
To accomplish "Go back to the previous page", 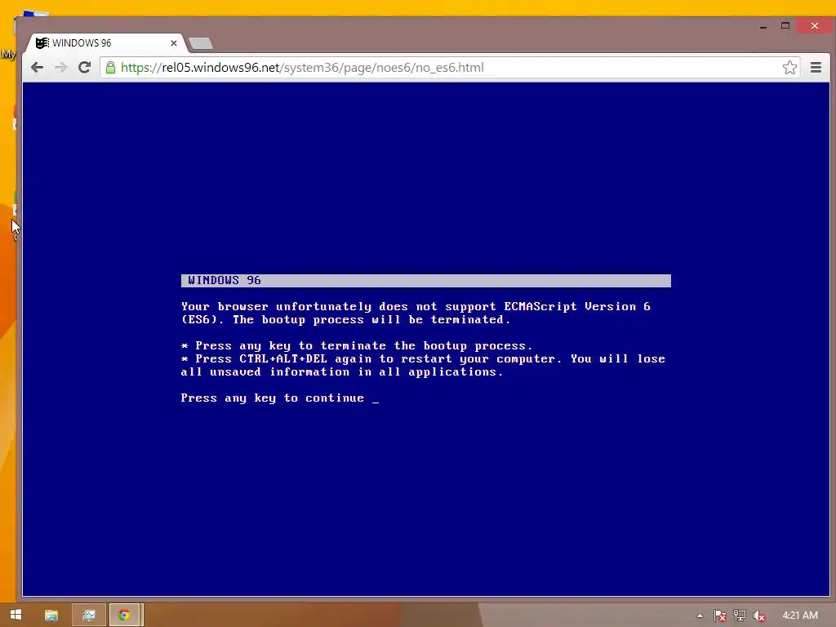I will (37, 67).
